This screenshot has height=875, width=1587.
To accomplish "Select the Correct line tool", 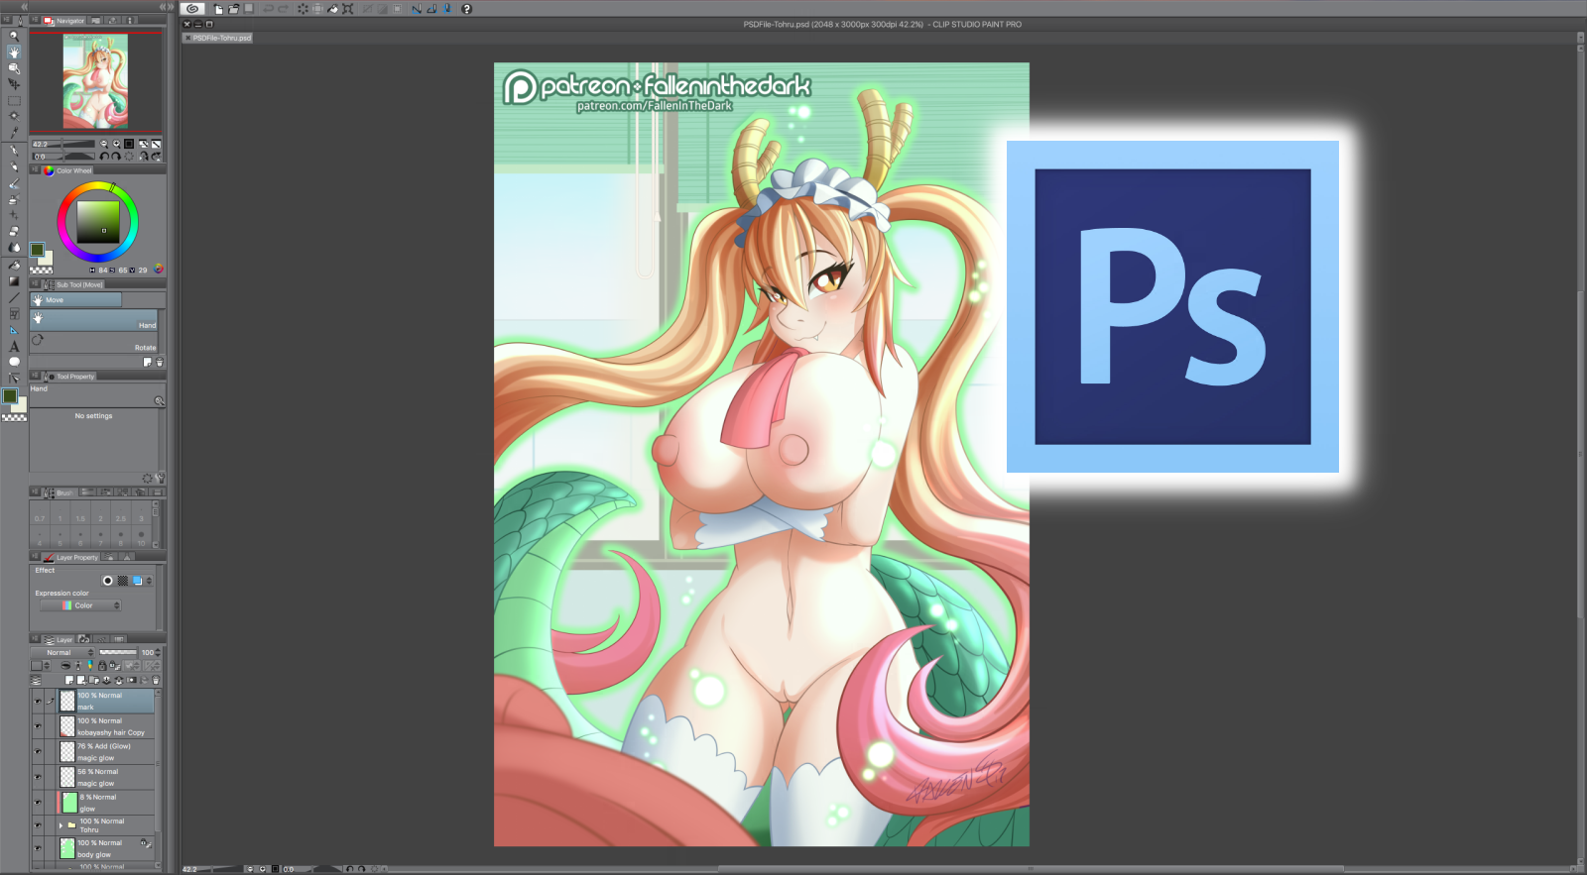I will 14,378.
